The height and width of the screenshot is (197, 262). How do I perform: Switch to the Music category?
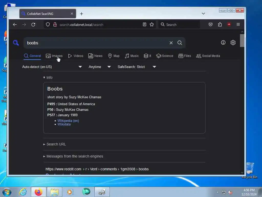click(x=132, y=56)
